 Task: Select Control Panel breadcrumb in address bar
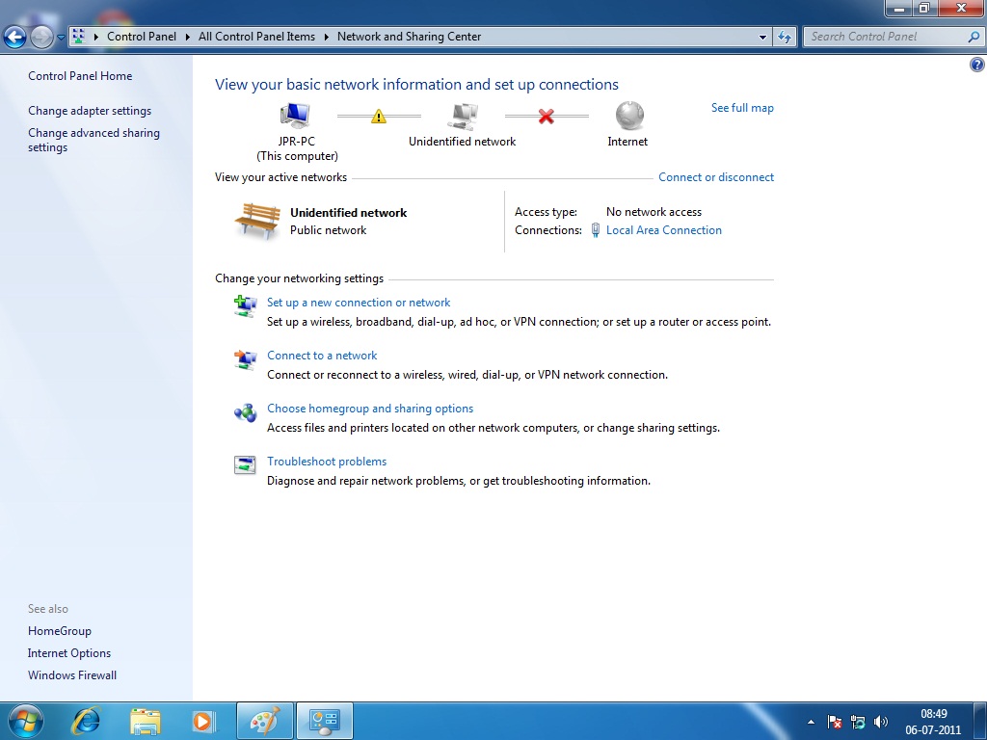pyautogui.click(x=142, y=37)
